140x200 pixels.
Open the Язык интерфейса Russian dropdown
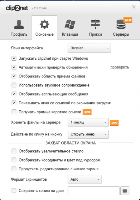[89, 48]
